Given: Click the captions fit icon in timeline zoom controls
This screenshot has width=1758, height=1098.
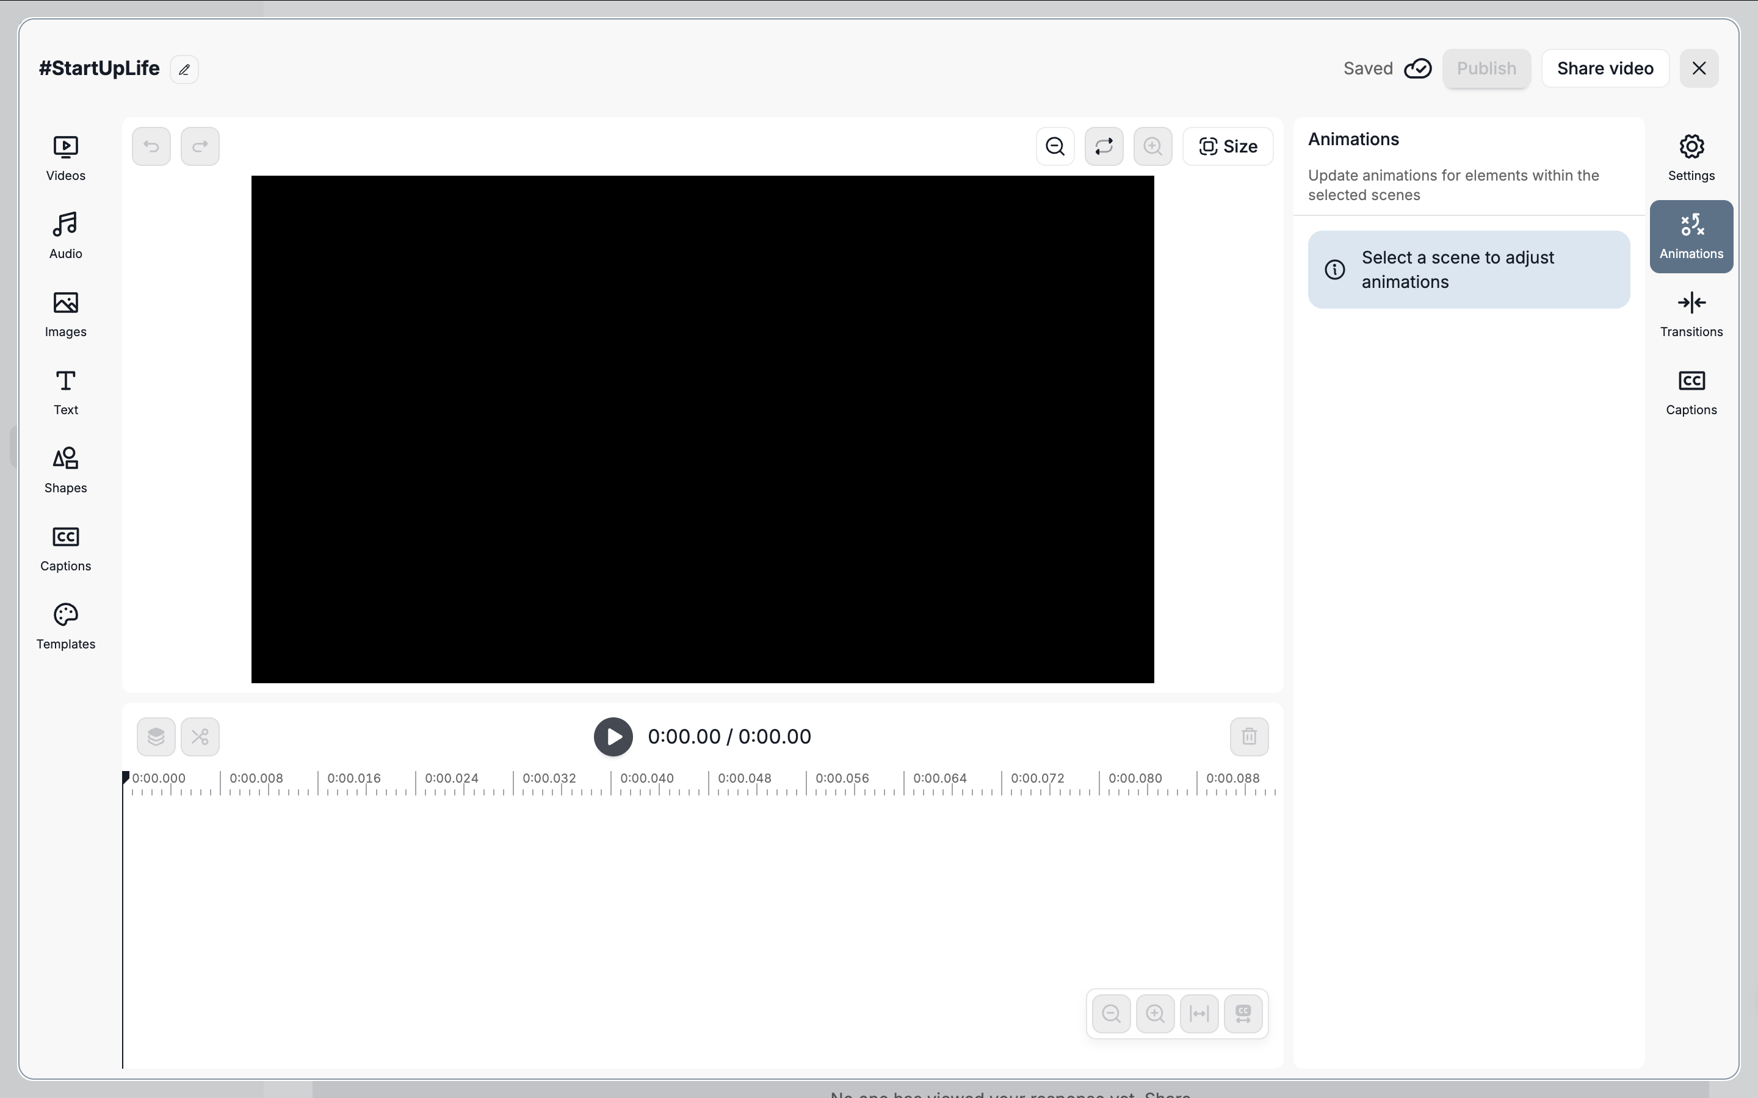Looking at the screenshot, I should click(1243, 1014).
